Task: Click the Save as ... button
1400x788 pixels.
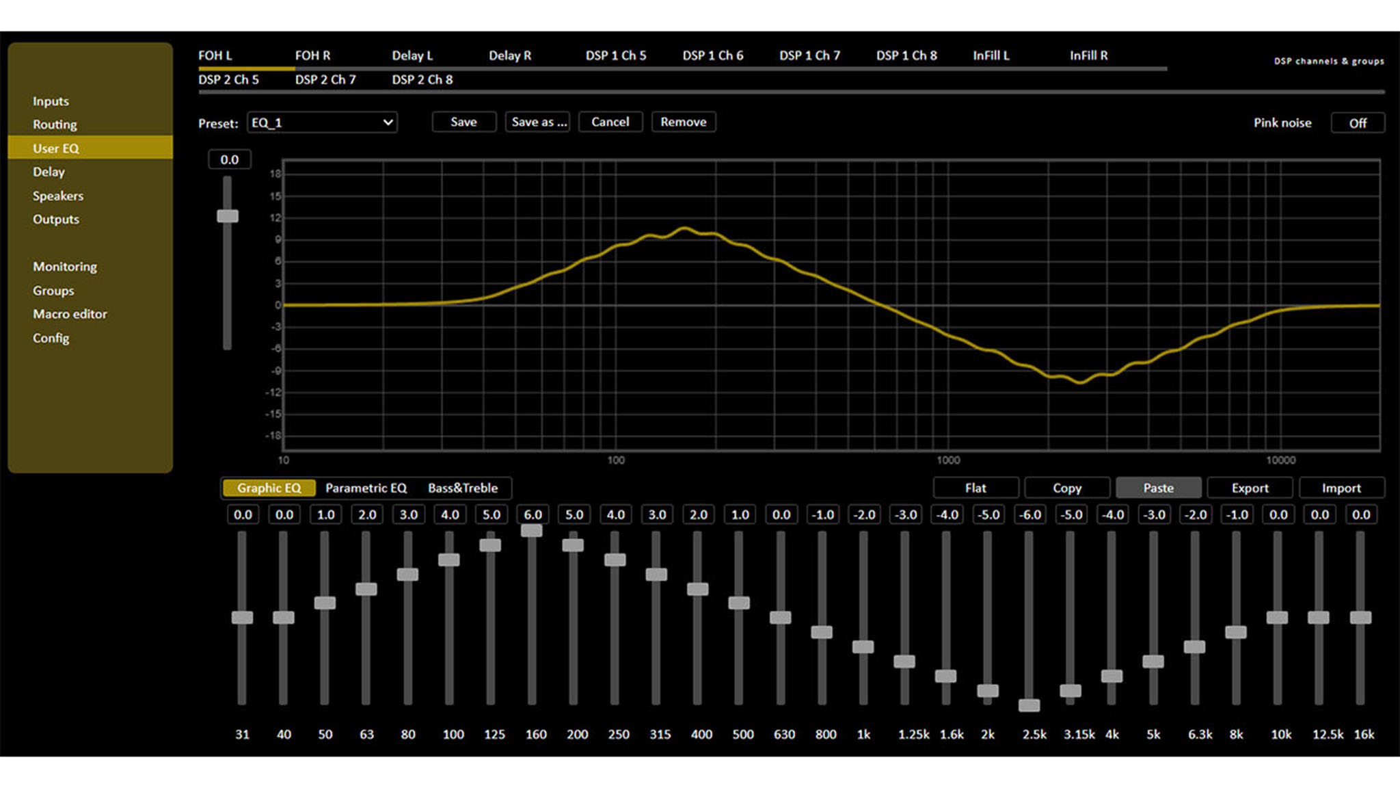Action: (x=538, y=122)
